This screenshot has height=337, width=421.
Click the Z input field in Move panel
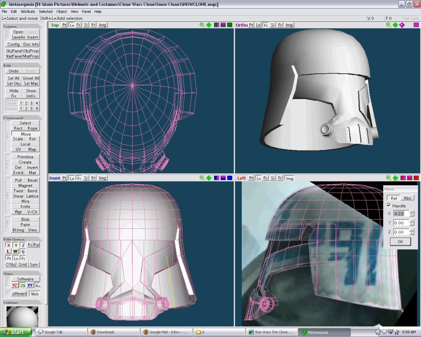point(401,232)
